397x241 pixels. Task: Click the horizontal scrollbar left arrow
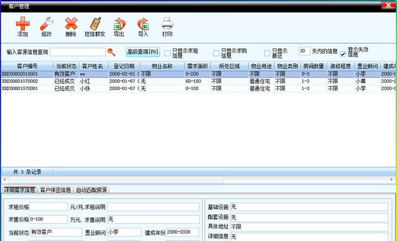tap(5, 179)
